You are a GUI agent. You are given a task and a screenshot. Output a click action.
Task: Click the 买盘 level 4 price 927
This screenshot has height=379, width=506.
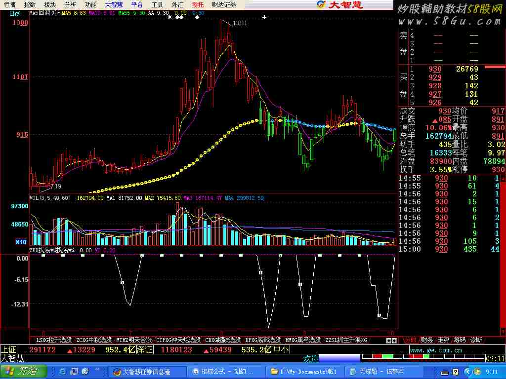pyautogui.click(x=435, y=94)
